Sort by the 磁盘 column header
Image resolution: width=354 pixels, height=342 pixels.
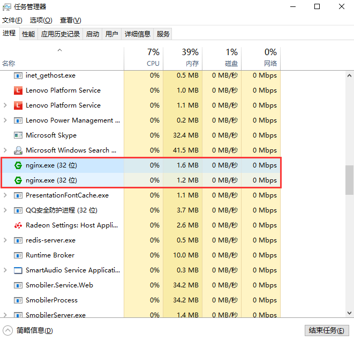pyautogui.click(x=222, y=58)
